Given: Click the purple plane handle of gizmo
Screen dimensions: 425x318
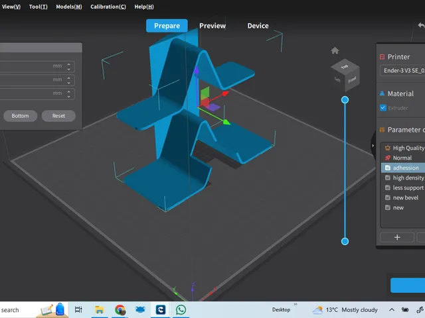Looking at the screenshot, I should pos(214,107).
